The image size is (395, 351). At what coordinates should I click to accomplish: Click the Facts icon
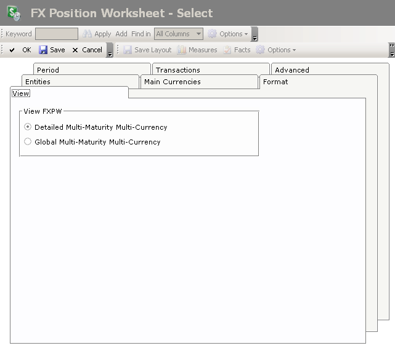(227, 50)
